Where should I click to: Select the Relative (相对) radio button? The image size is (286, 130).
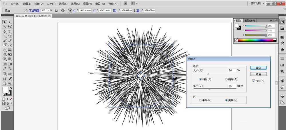pos(200,79)
